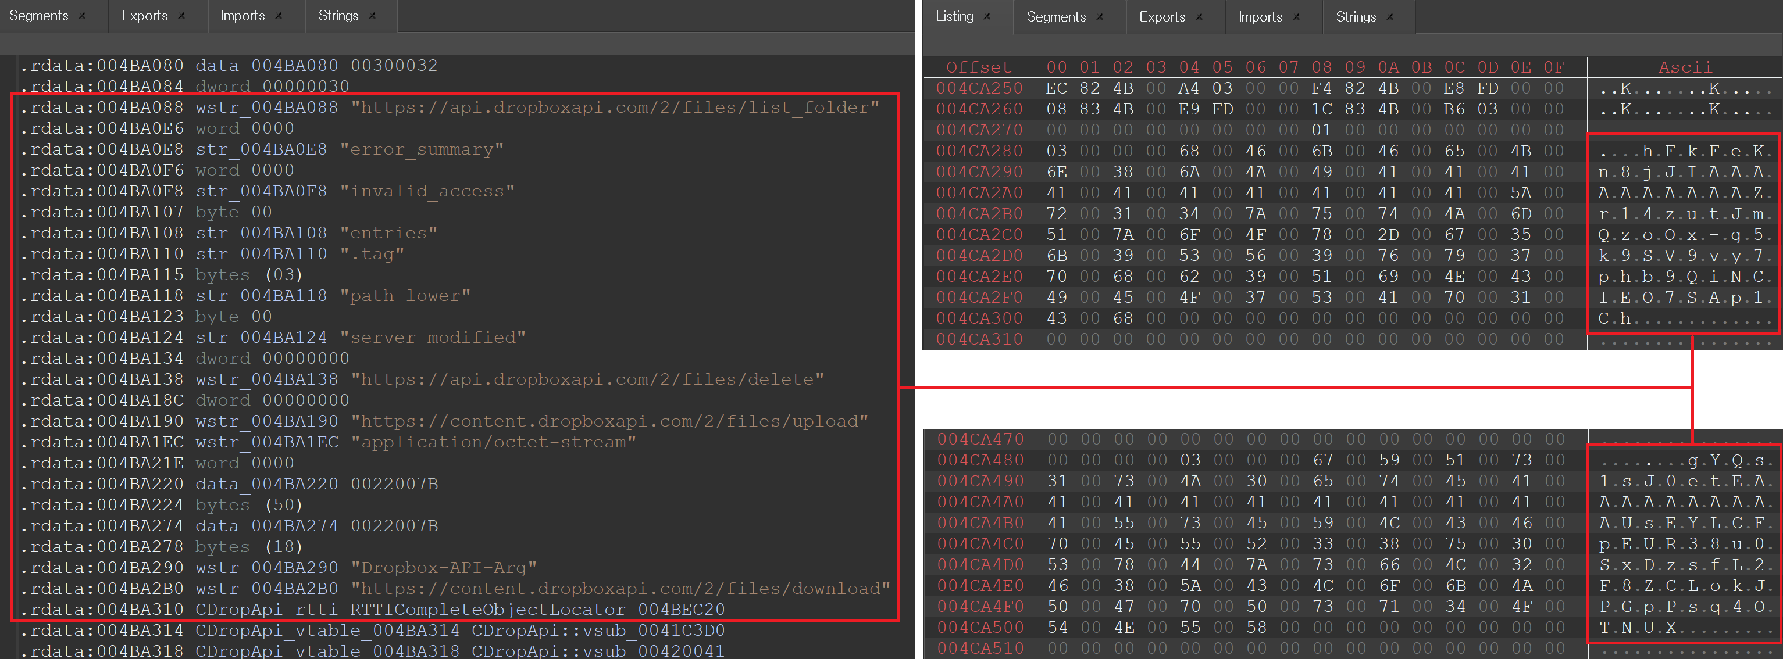Close the Strings tab in the hex view panel

tap(1390, 17)
